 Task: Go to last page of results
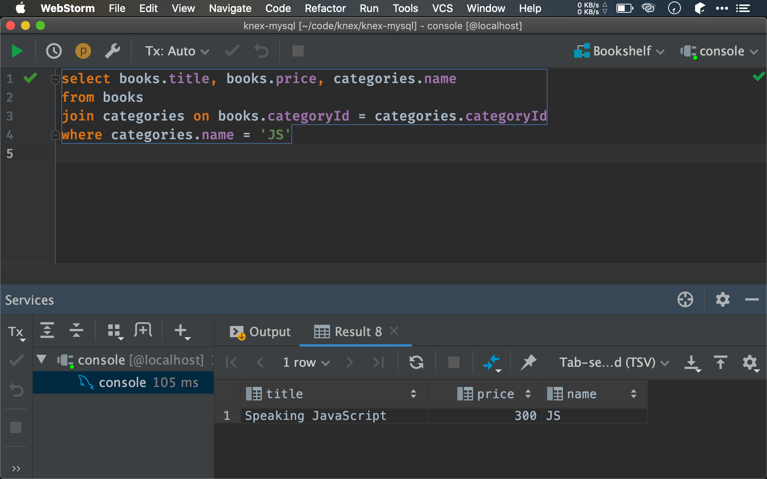378,362
